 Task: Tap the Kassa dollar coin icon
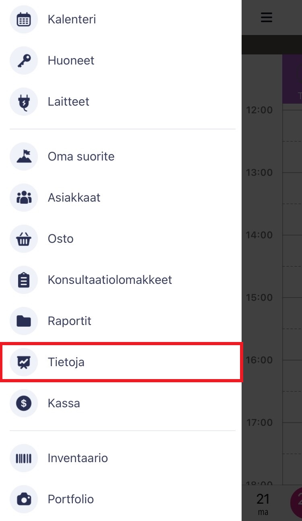tap(24, 403)
